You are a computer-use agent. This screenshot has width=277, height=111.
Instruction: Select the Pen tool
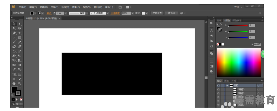(x=14, y=33)
